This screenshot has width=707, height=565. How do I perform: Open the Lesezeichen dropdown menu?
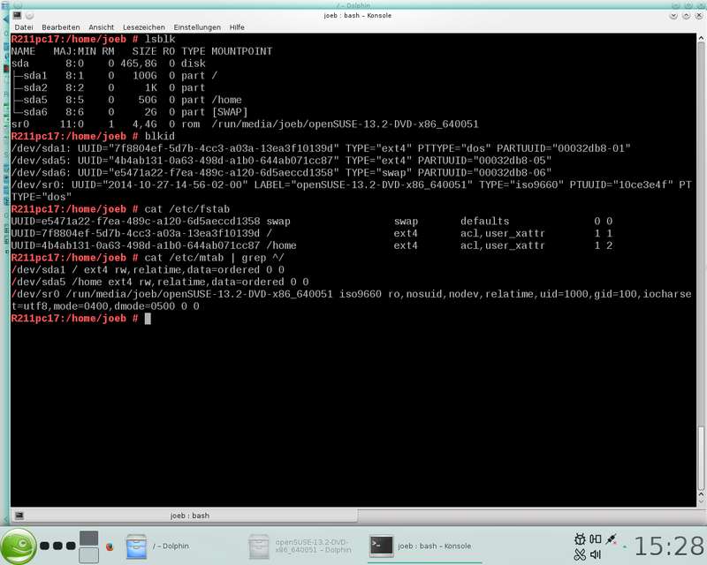pos(144,27)
